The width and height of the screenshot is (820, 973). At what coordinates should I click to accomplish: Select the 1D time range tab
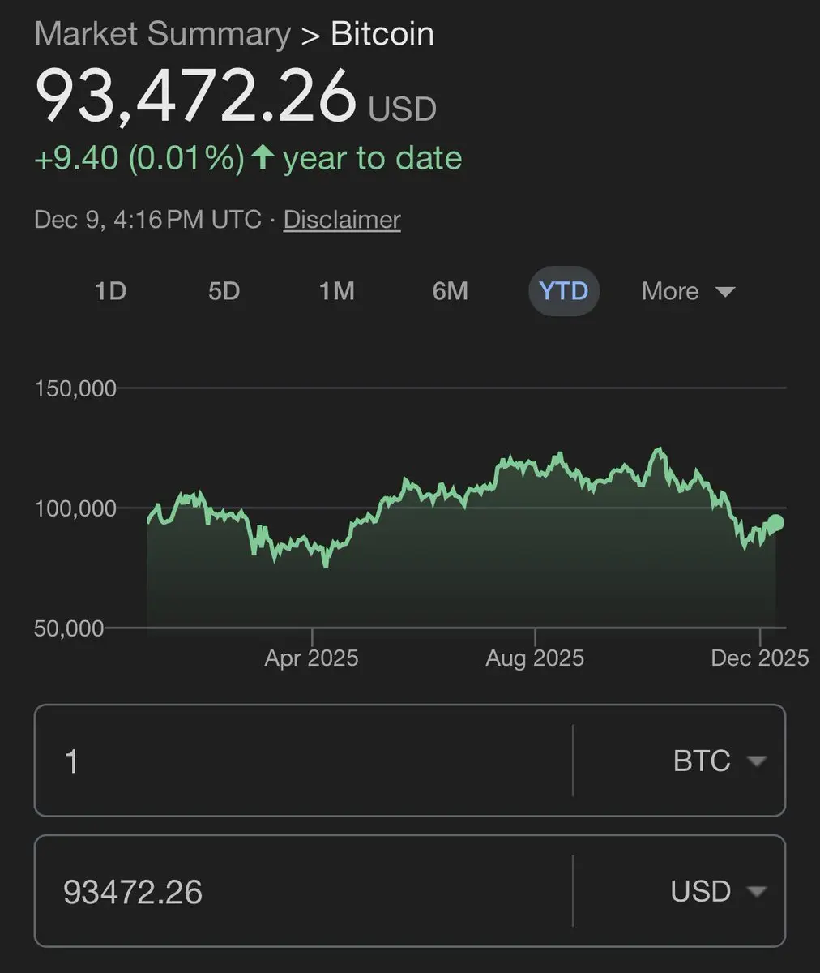[x=110, y=291]
